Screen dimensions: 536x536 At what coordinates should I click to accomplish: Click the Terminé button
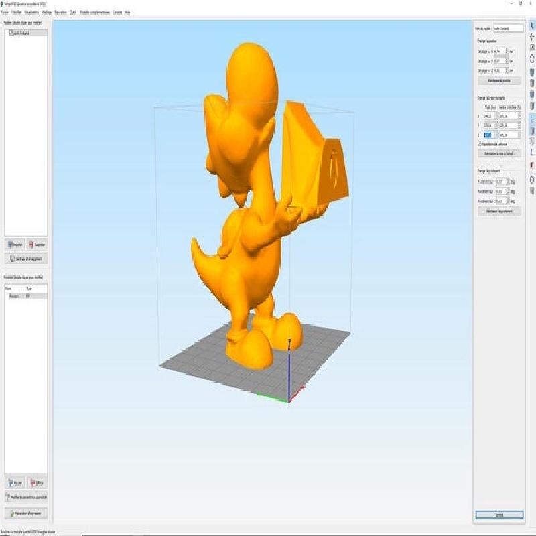tap(499, 515)
